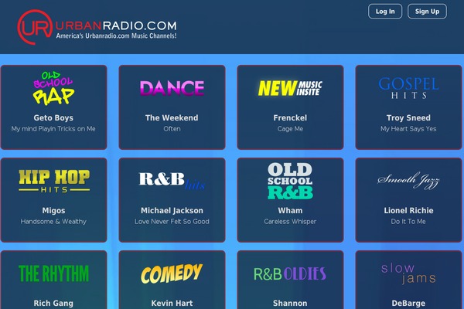Click the URBANRADIO.COM site title text
The image size is (464, 309).
(116, 25)
